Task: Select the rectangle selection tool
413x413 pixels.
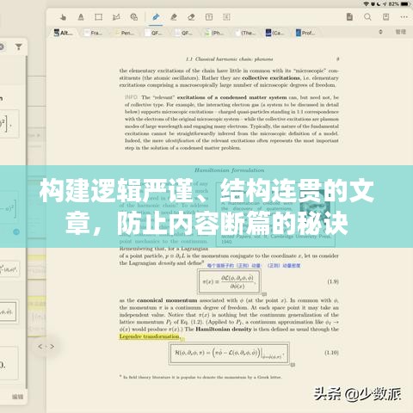Action: click(x=98, y=17)
